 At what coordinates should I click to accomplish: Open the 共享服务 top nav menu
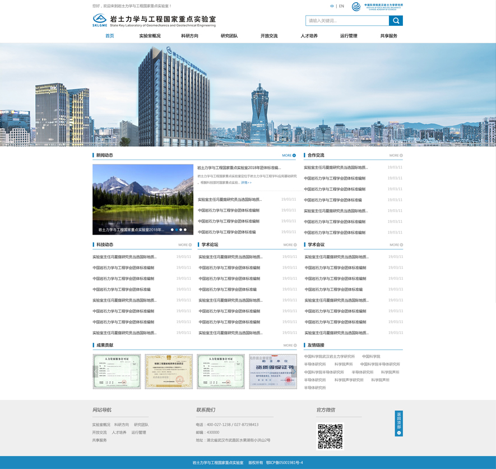pyautogui.click(x=389, y=36)
